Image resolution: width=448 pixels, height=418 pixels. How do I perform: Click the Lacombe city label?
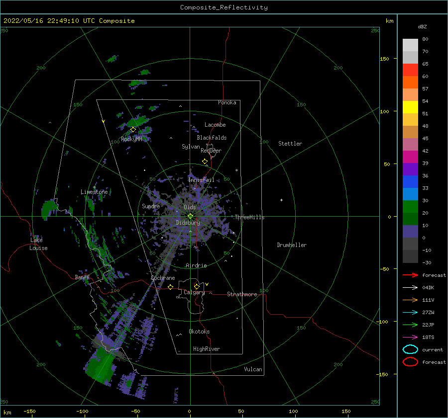point(215,125)
